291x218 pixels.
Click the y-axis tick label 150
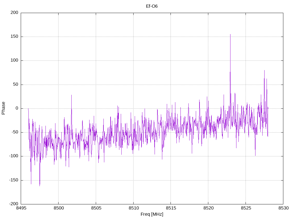pos(15,37)
